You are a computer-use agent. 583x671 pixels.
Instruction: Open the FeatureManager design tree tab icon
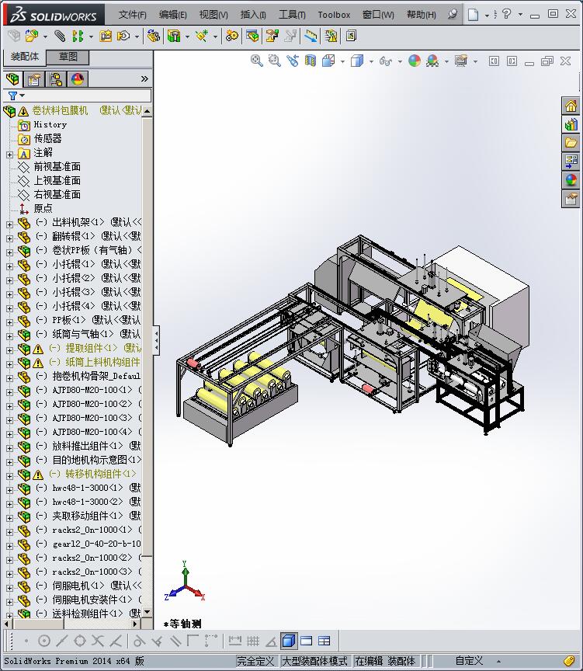pyautogui.click(x=12, y=78)
